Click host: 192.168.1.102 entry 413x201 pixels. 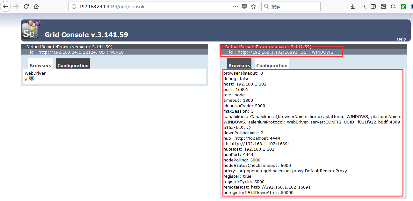[x=245, y=84]
